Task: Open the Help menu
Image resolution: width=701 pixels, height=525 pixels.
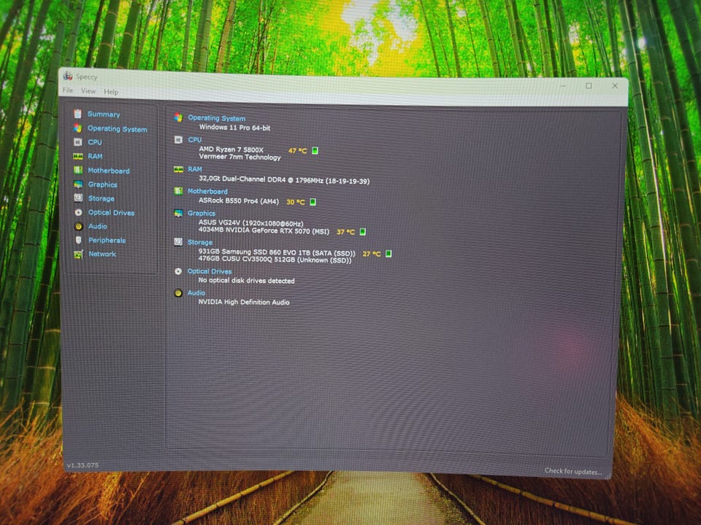Action: click(x=111, y=92)
